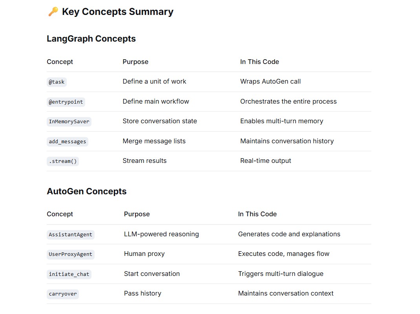Click the AutoGen Concepts heading
Screen dimensions: 420x314
pos(87,191)
